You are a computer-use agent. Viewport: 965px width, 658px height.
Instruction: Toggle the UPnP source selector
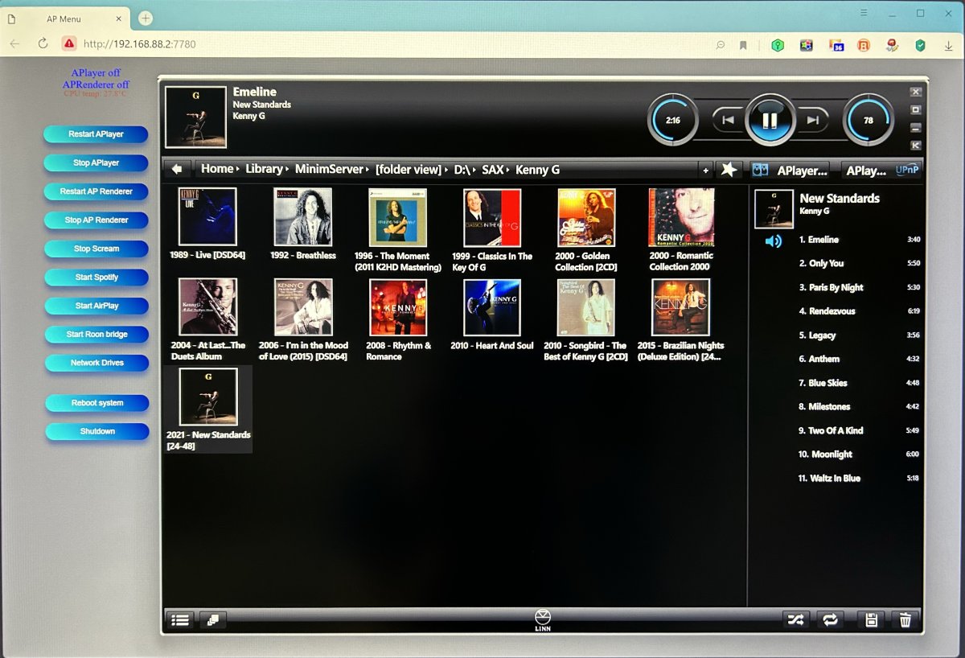(x=907, y=170)
